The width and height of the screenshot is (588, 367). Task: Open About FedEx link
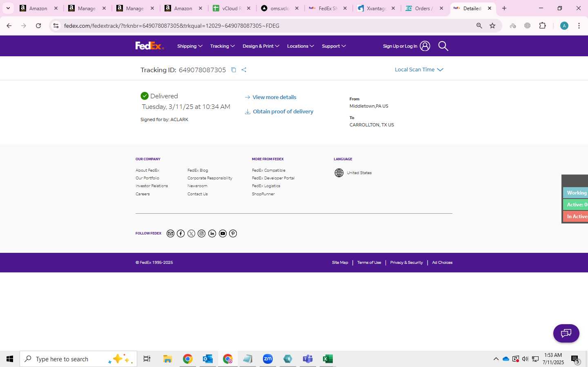tap(147, 170)
